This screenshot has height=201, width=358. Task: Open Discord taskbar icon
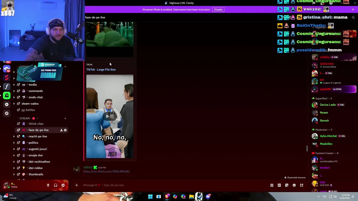click(208, 197)
